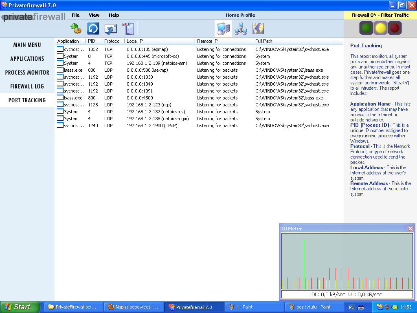Sort by Remote IP column header
The height and width of the screenshot is (313, 417).
[224, 41]
